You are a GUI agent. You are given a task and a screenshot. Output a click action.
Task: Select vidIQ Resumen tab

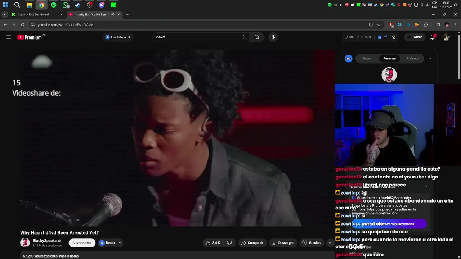pos(389,58)
